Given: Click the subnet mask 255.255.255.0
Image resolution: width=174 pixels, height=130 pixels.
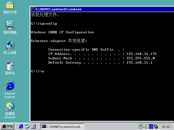Looking at the screenshot, I should (141, 58).
